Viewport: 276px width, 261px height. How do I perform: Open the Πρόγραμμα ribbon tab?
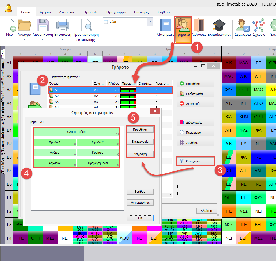point(116,12)
